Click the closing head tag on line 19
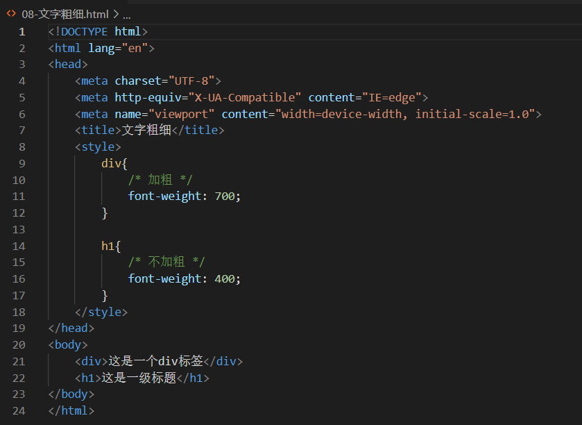582x425 pixels. pyautogui.click(x=71, y=328)
